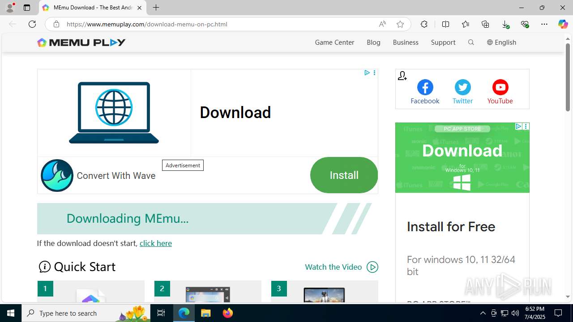The height and width of the screenshot is (322, 573).
Task: Open a new browser tab
Action: coord(156,8)
